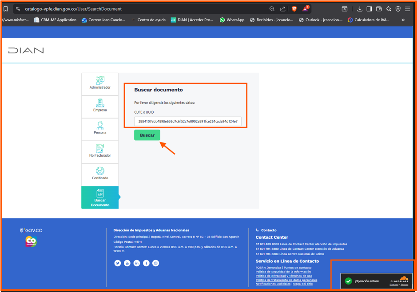
Task: Click the DIAN logo in header
Action: [26, 51]
